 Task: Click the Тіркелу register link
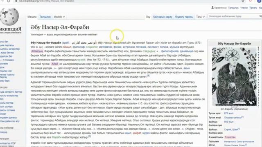tap(253, 8)
